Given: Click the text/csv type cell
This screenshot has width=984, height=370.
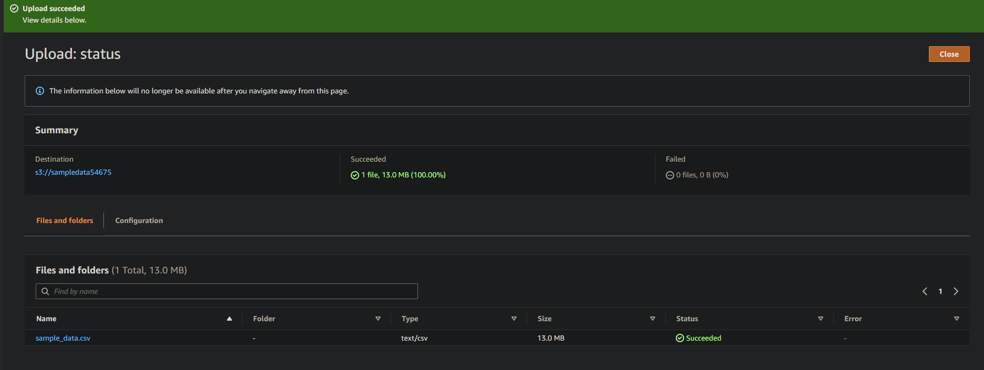Looking at the screenshot, I should pos(414,338).
